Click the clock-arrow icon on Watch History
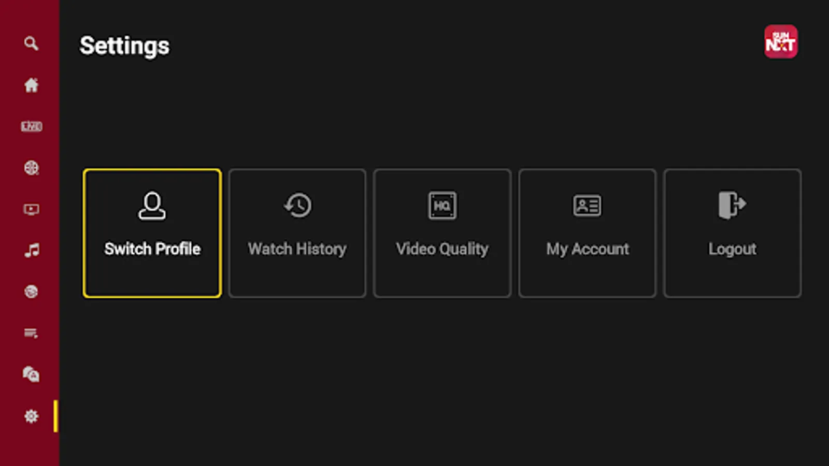The height and width of the screenshot is (466, 829). (x=297, y=206)
